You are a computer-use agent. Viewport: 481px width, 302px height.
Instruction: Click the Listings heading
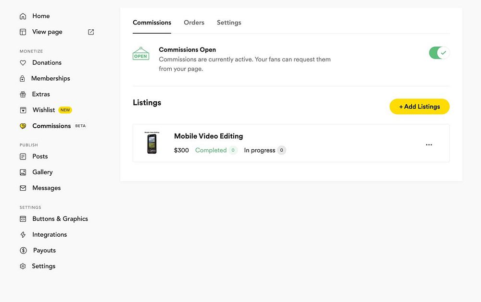(147, 103)
